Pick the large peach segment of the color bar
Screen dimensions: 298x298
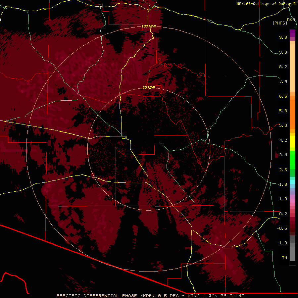click(292, 68)
